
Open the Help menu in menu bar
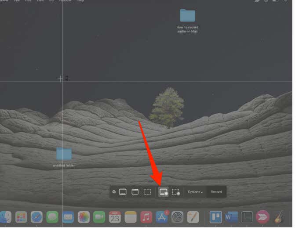[x=80, y=1]
